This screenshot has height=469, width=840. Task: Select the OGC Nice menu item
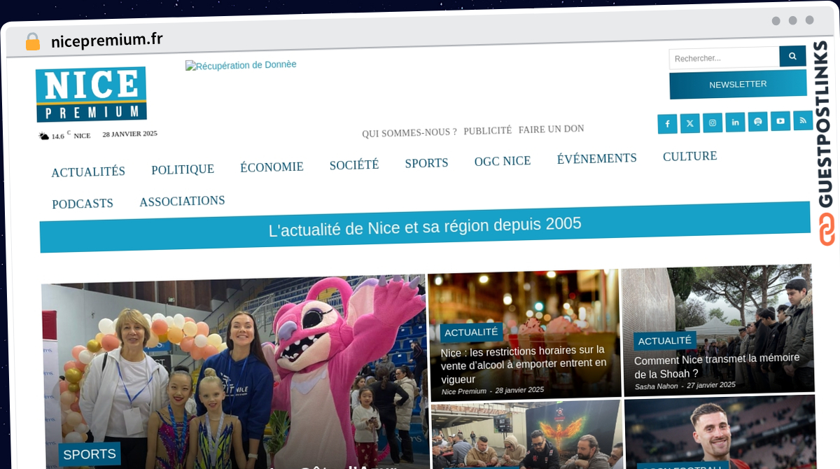click(503, 161)
